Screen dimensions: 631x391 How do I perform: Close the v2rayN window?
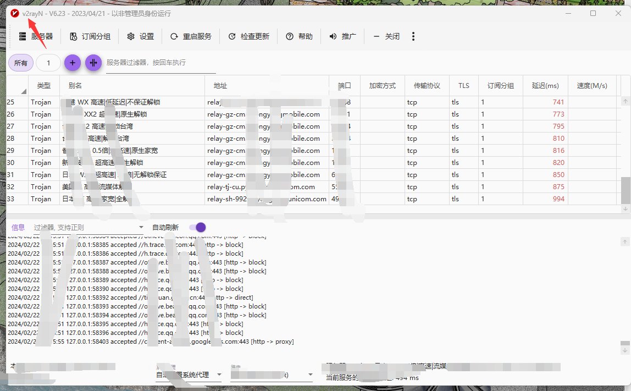point(618,13)
